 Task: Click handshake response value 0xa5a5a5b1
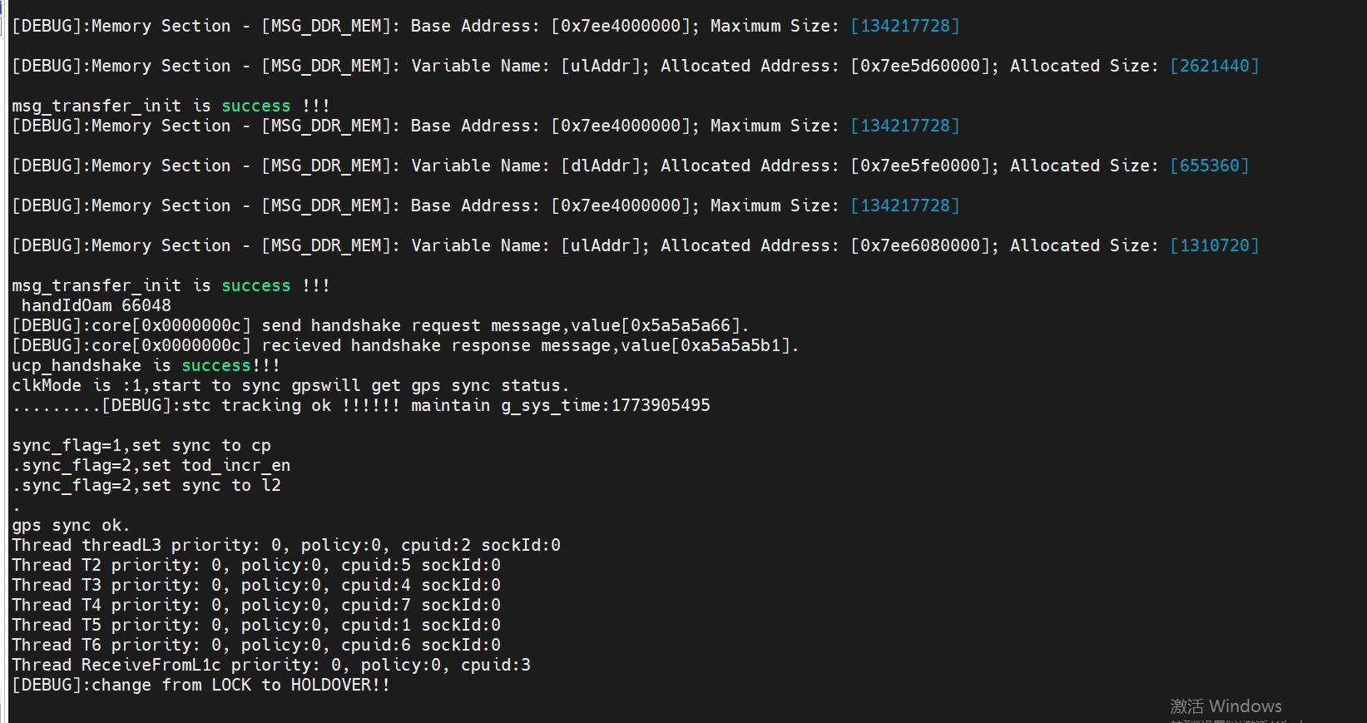click(x=731, y=345)
